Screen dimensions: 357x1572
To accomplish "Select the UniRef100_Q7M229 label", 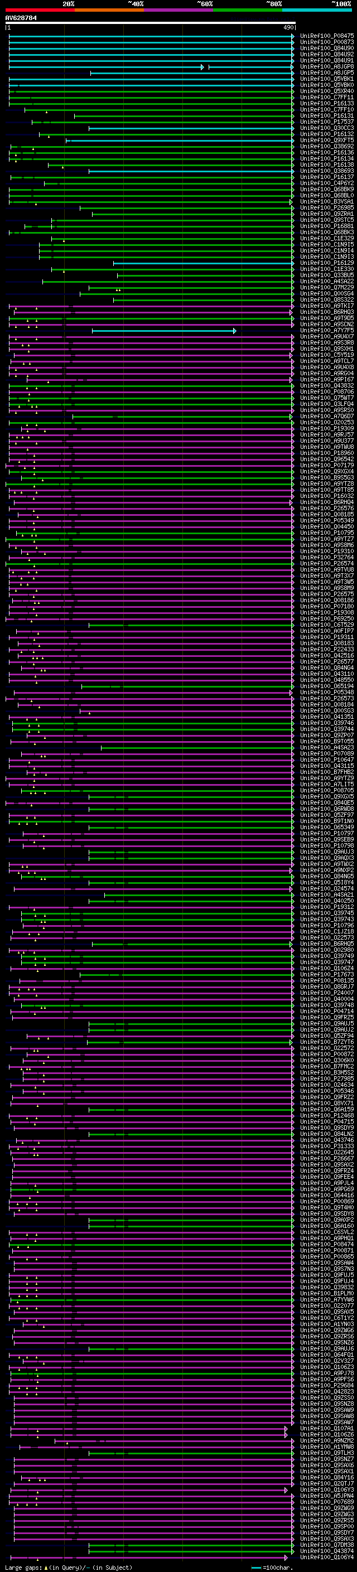I will [x=327, y=287].
